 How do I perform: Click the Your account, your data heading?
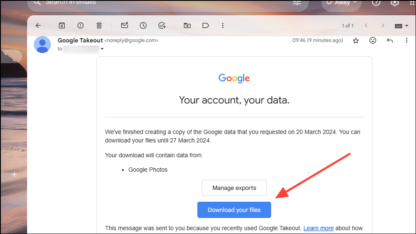tap(234, 100)
